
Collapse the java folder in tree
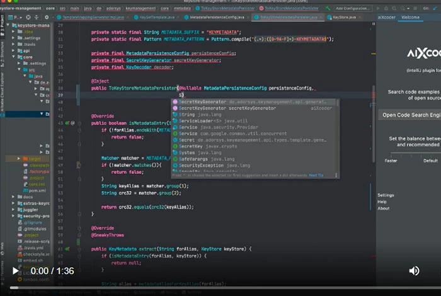pyautogui.click(x=25, y=76)
